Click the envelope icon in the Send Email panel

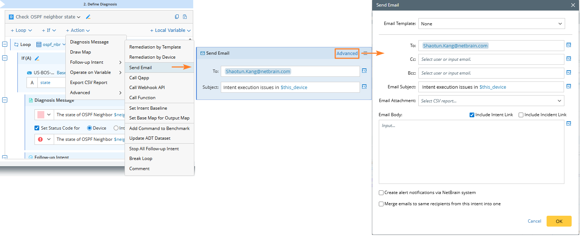point(203,53)
